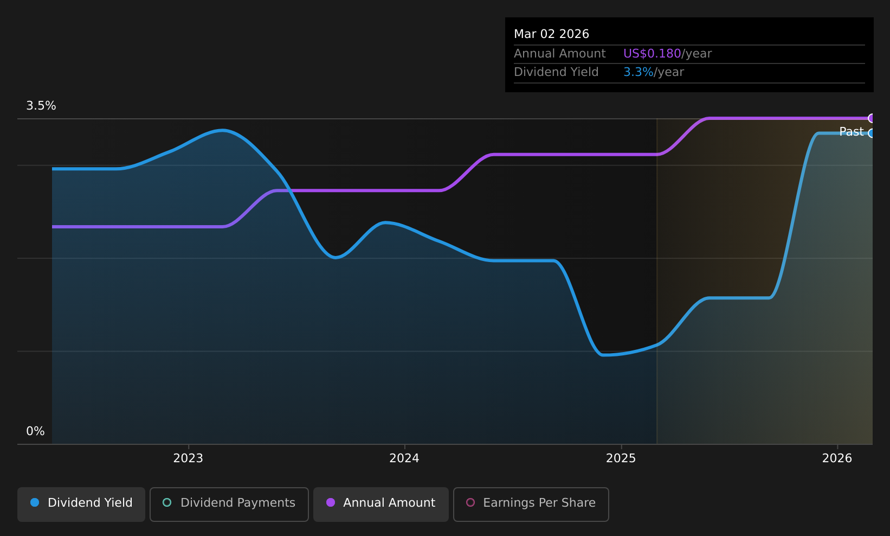890x536 pixels.
Task: Select the blue Dividend Yield endpoint marker
Action: 872,133
